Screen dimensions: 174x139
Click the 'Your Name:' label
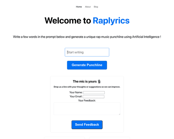point(76,92)
